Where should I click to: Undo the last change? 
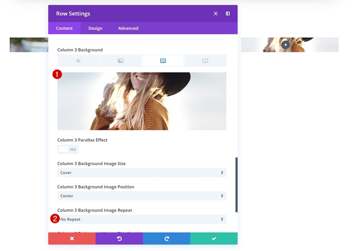pos(119,239)
